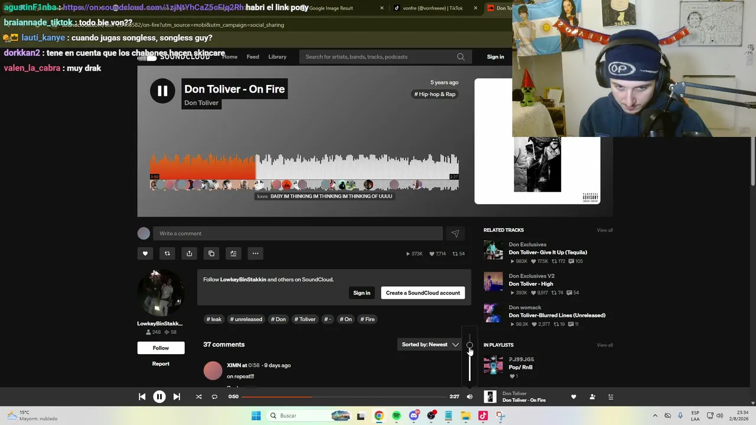Image resolution: width=756 pixels, height=425 pixels.
Task: Open the Windows Start menu
Action: tap(256, 416)
